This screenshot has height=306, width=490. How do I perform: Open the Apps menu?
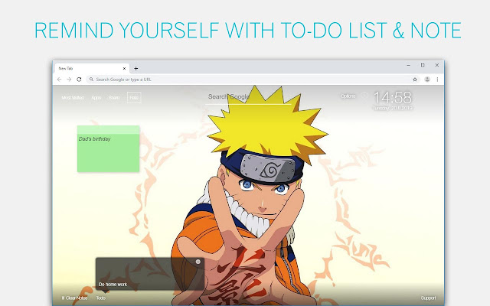point(96,98)
